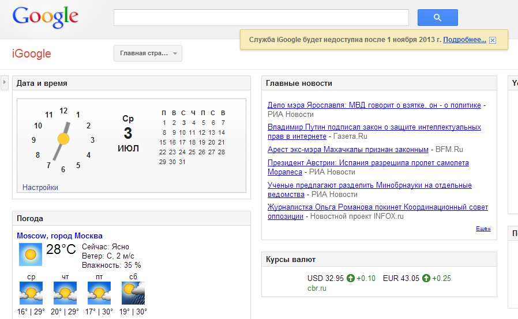Open the Главная страница dropdown
The image size is (518, 319).
coord(148,53)
